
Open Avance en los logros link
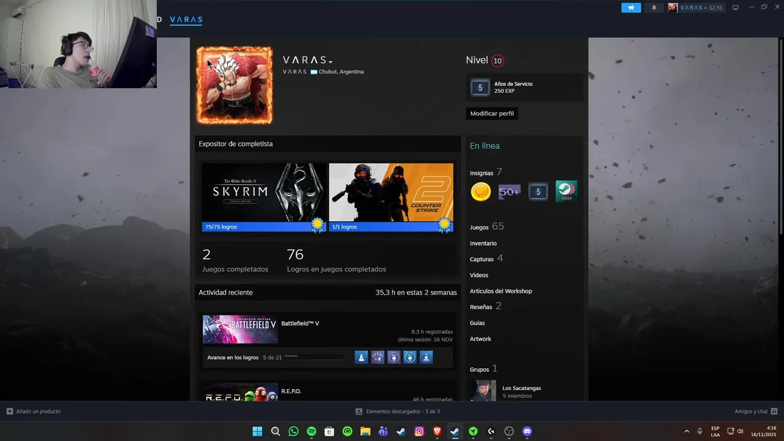tap(233, 357)
